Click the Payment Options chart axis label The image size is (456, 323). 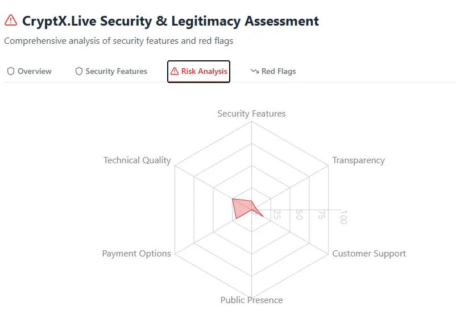tap(136, 254)
